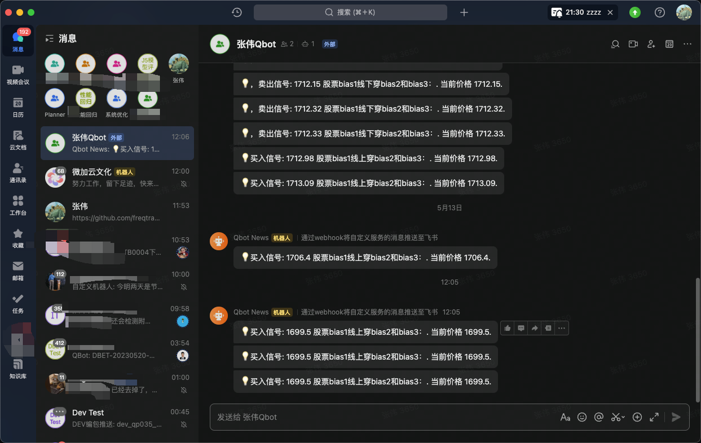Open the emoji picker in the input bar

(x=581, y=417)
